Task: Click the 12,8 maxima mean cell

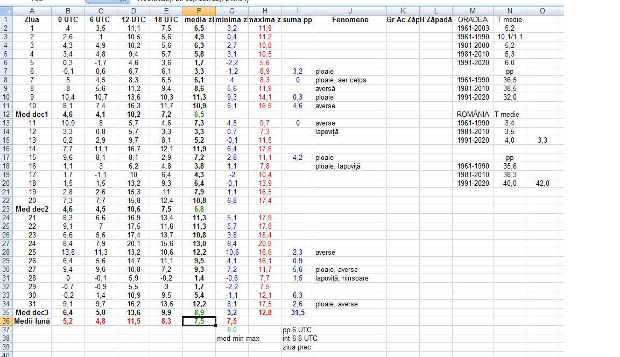Action: (265, 312)
